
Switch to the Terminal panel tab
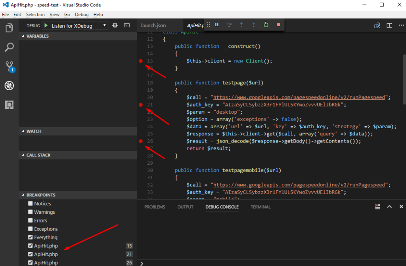click(x=260, y=207)
